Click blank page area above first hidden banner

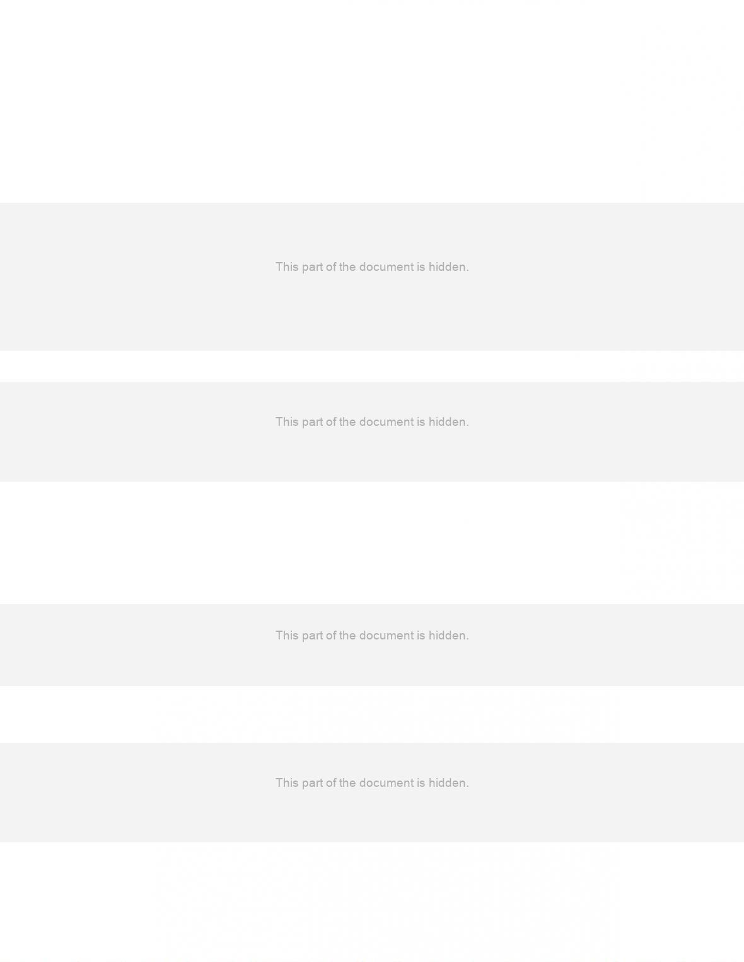click(372, 101)
